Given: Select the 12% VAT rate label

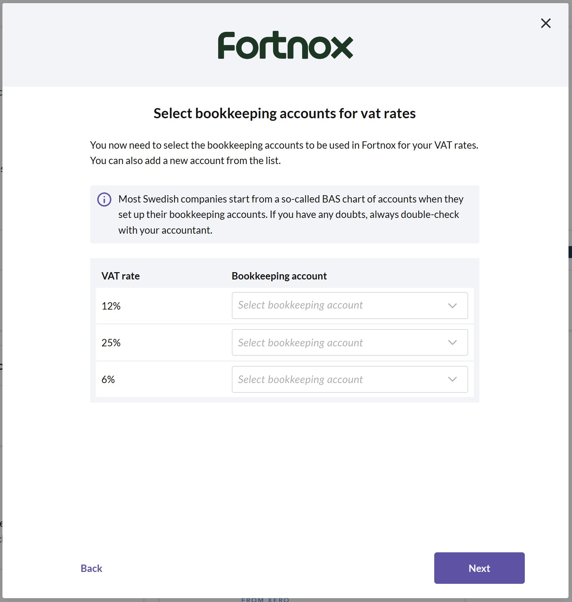Looking at the screenshot, I should point(111,306).
